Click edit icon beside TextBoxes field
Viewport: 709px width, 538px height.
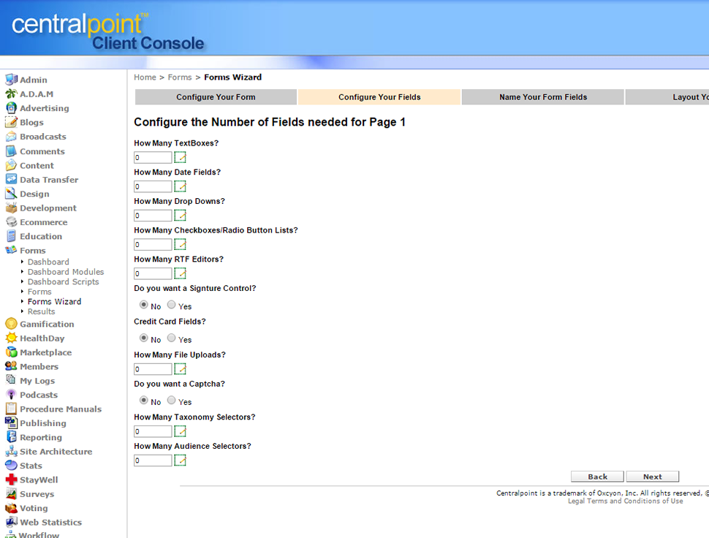point(180,157)
